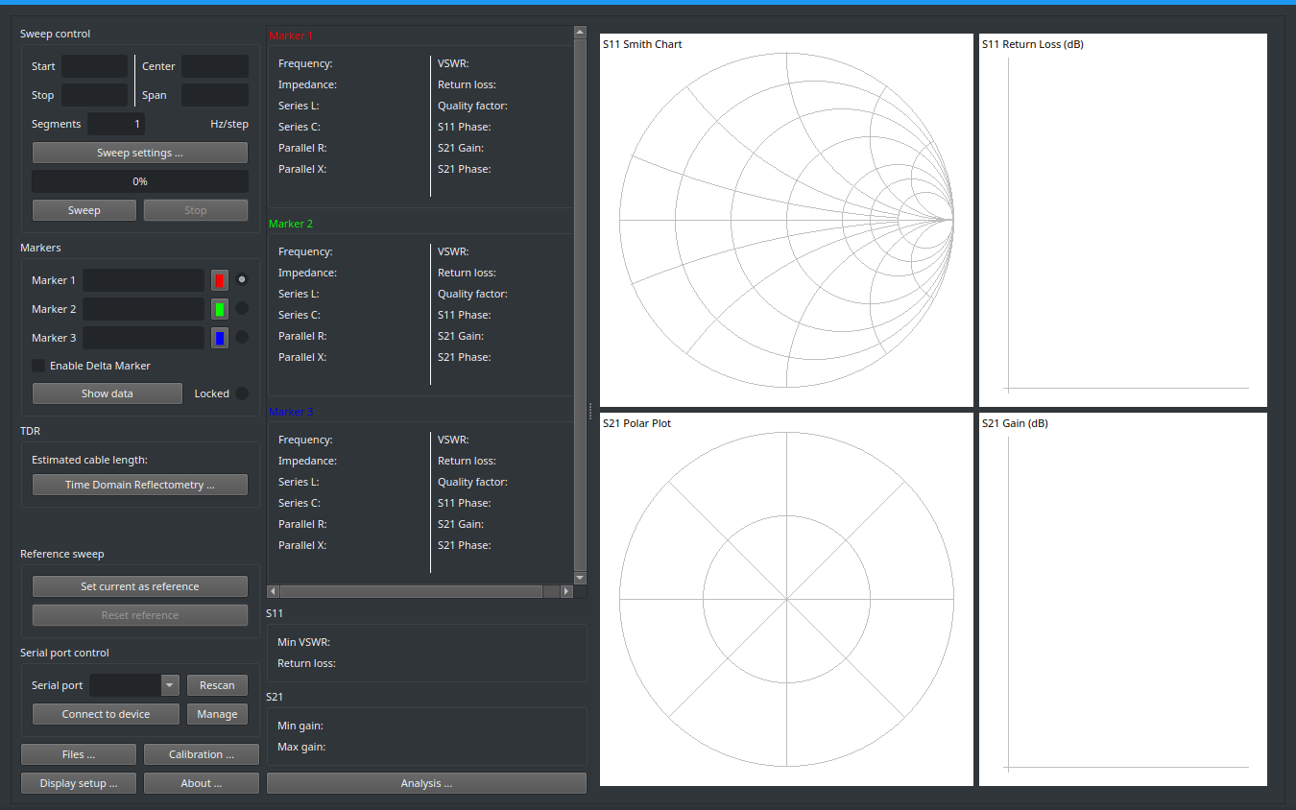This screenshot has height=810, width=1296.
Task: Click Set current as reference
Action: 140,586
